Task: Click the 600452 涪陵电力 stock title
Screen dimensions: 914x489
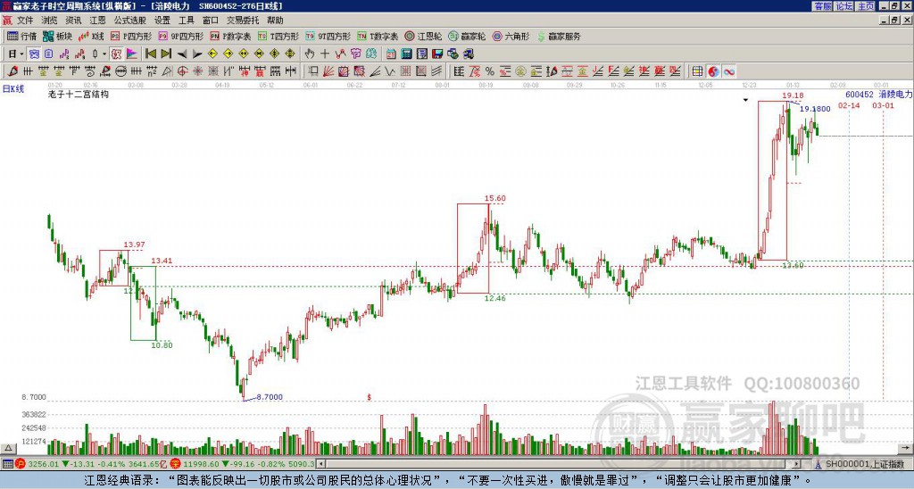Action: pyautogui.click(x=878, y=94)
